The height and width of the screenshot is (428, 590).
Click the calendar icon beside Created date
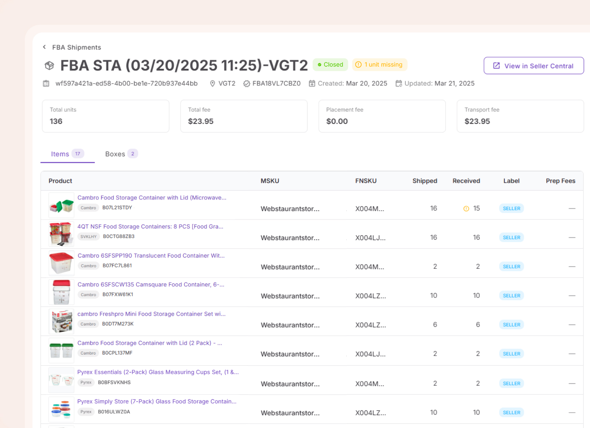[x=312, y=84]
